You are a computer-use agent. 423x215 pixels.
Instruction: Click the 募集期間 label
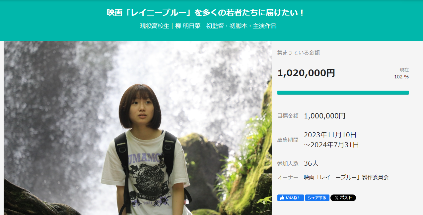(x=288, y=140)
